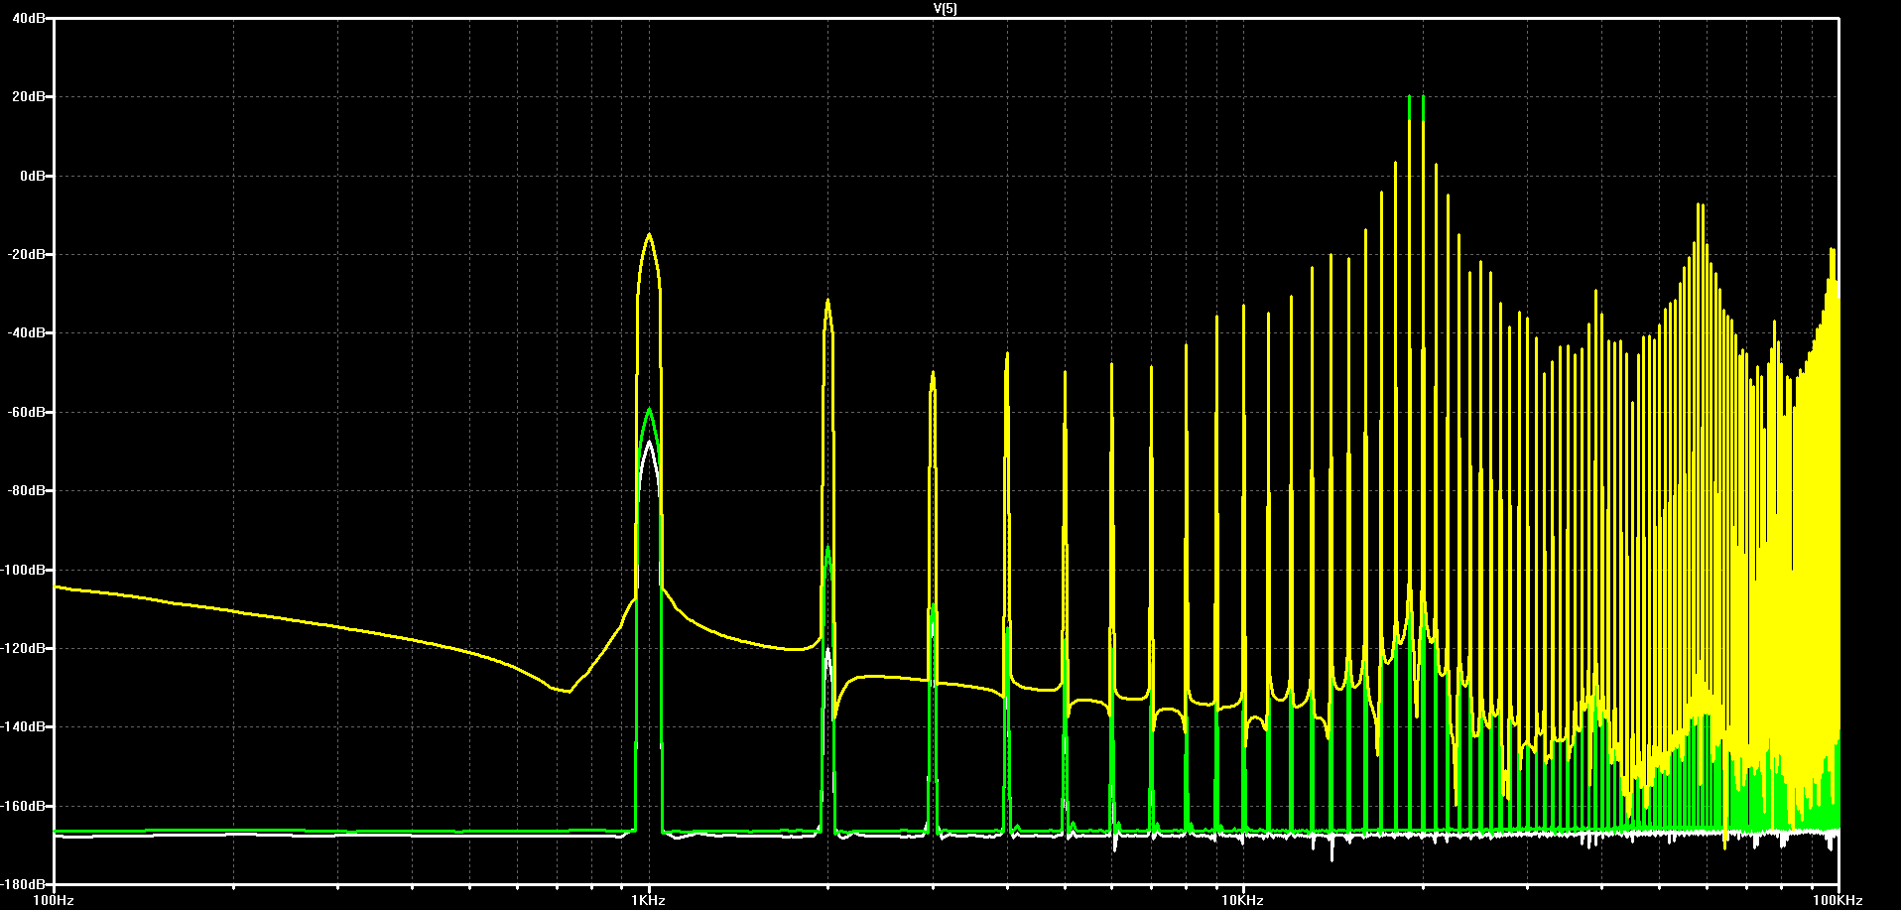Click the 20dB vertical axis label
The image size is (1901, 910).
(x=28, y=97)
